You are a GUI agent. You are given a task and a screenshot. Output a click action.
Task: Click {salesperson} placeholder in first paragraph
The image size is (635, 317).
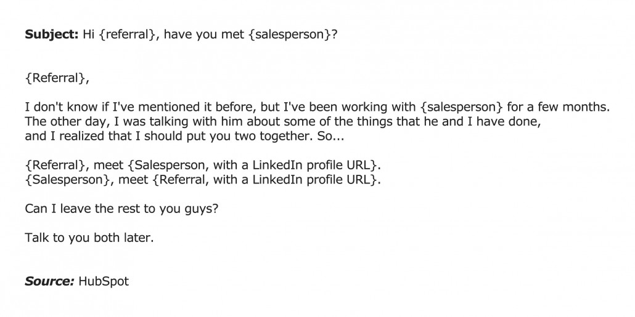tap(462, 107)
